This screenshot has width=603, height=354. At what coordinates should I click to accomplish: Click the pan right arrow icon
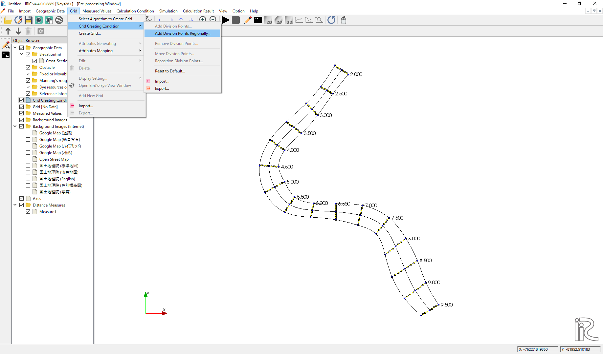pyautogui.click(x=171, y=20)
